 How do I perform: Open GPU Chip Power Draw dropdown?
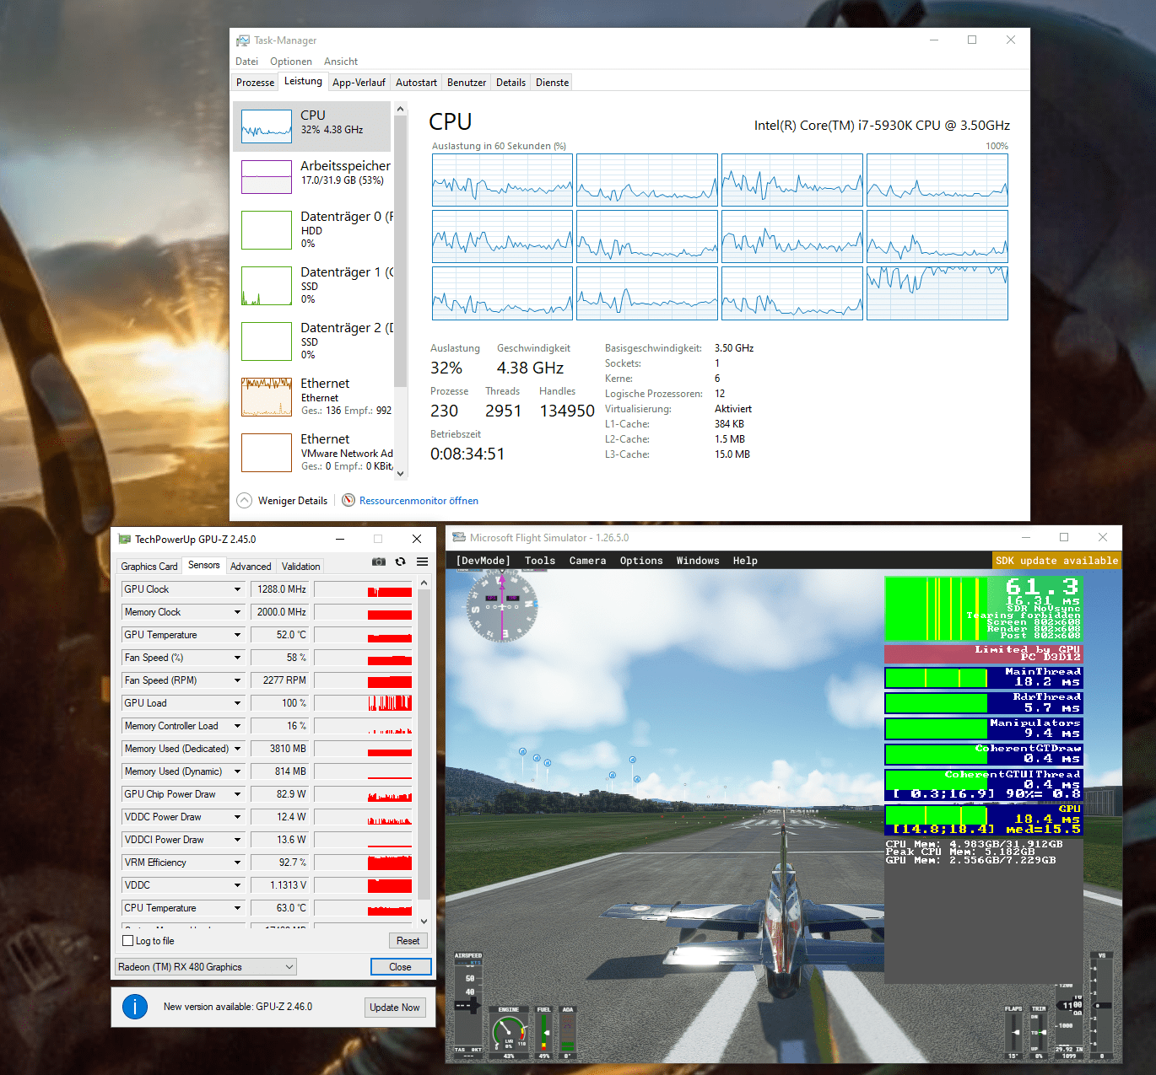tap(238, 794)
